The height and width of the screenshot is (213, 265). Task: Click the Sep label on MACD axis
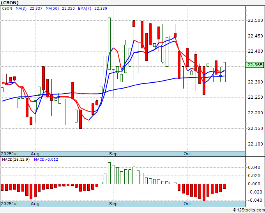113,204
